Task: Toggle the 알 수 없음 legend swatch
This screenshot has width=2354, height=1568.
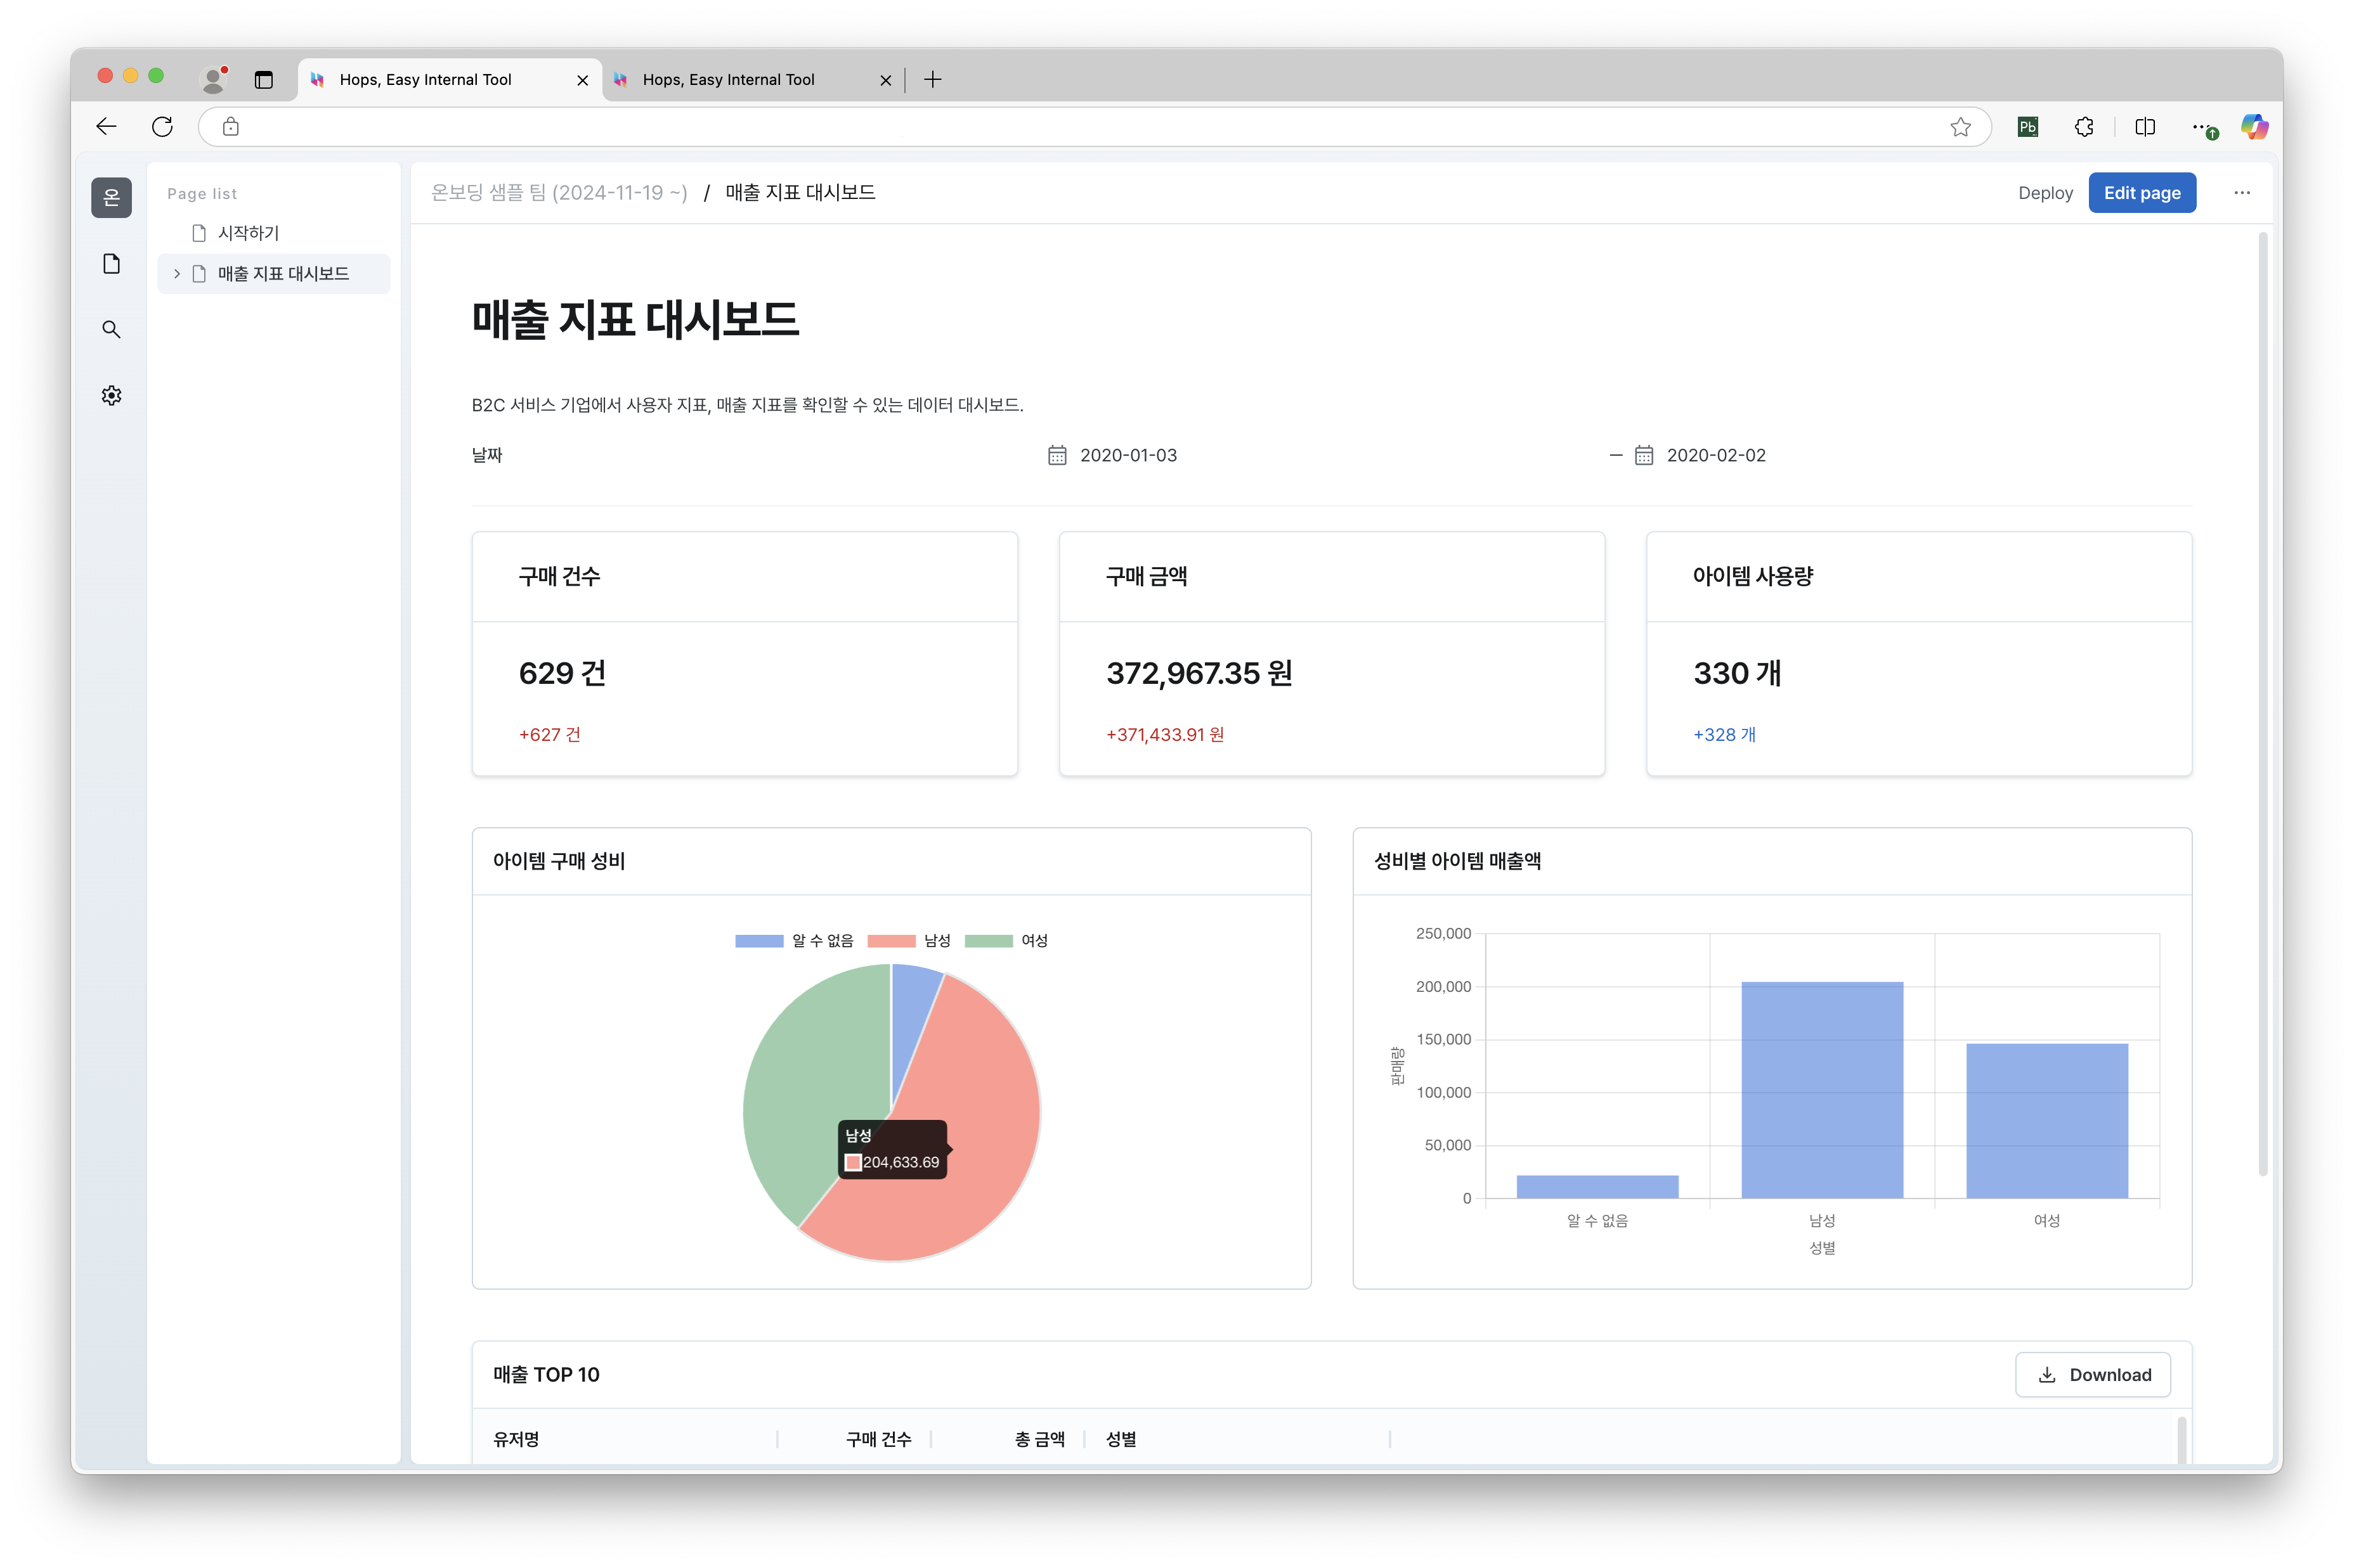Action: tap(758, 941)
